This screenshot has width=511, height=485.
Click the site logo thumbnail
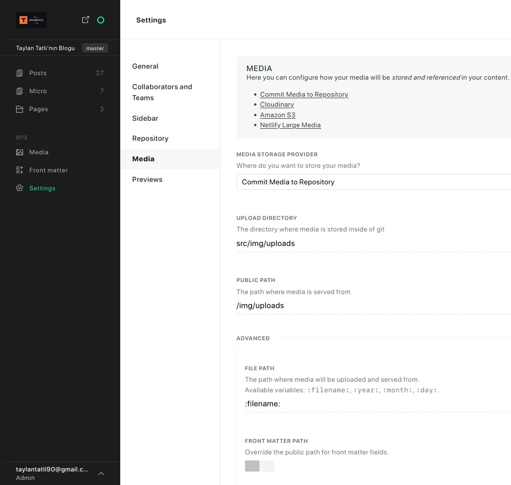point(31,20)
